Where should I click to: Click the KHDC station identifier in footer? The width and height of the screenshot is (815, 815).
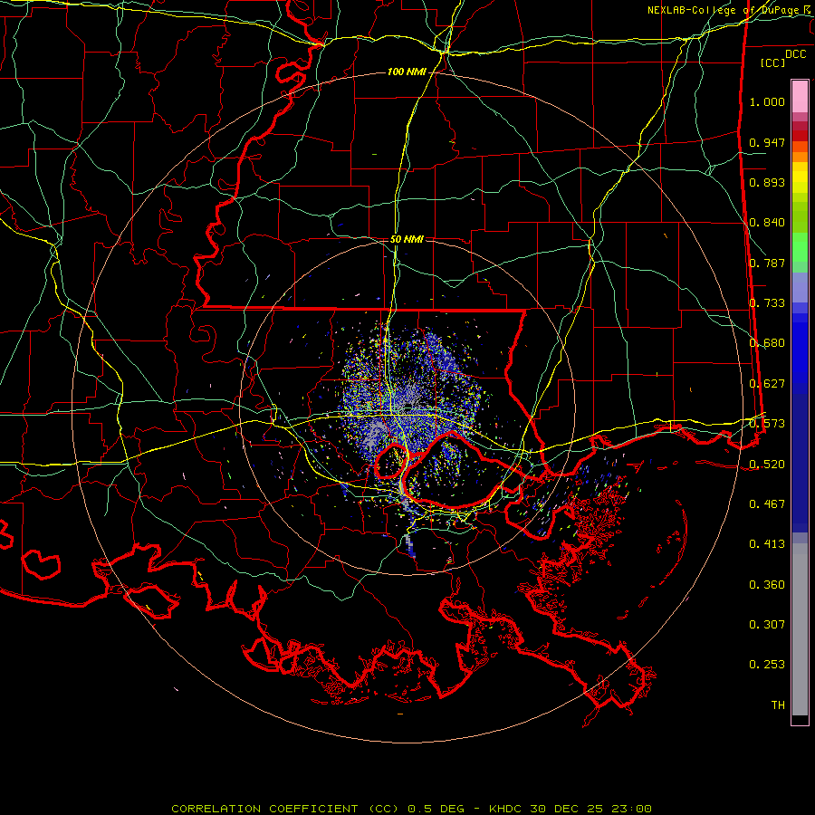[x=505, y=809]
